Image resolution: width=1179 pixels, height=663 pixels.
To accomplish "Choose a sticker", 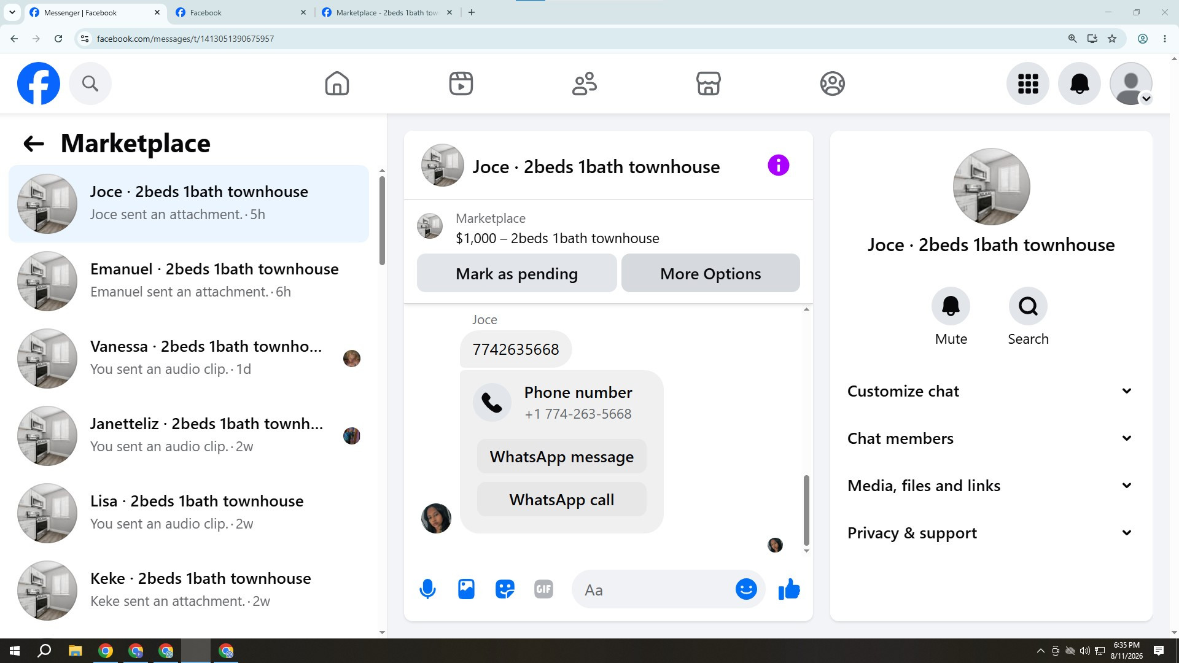I will click(505, 589).
